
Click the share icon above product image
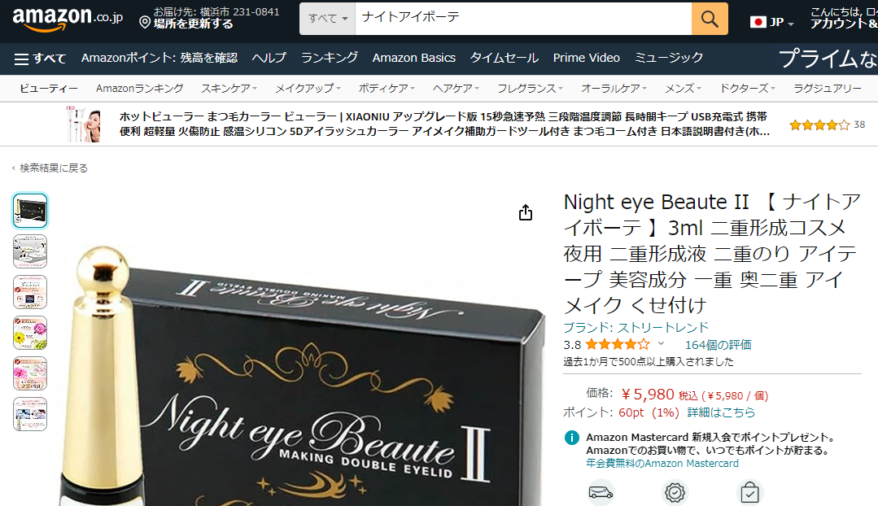pos(525,212)
